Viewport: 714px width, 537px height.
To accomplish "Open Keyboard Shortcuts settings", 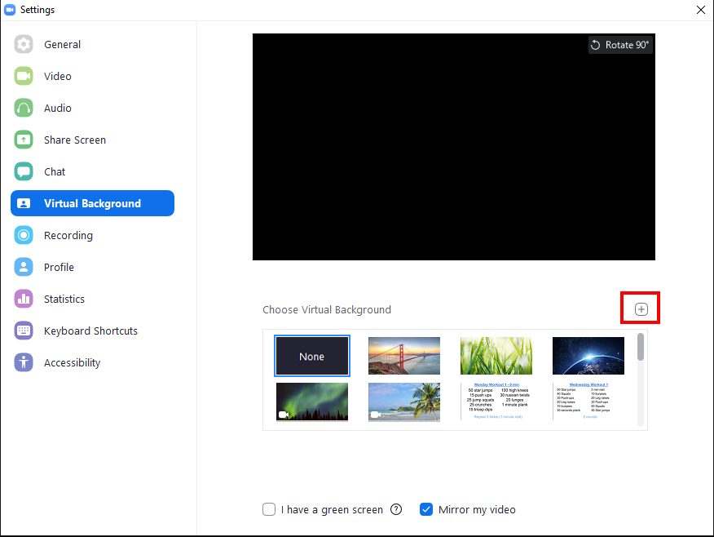I will click(90, 331).
